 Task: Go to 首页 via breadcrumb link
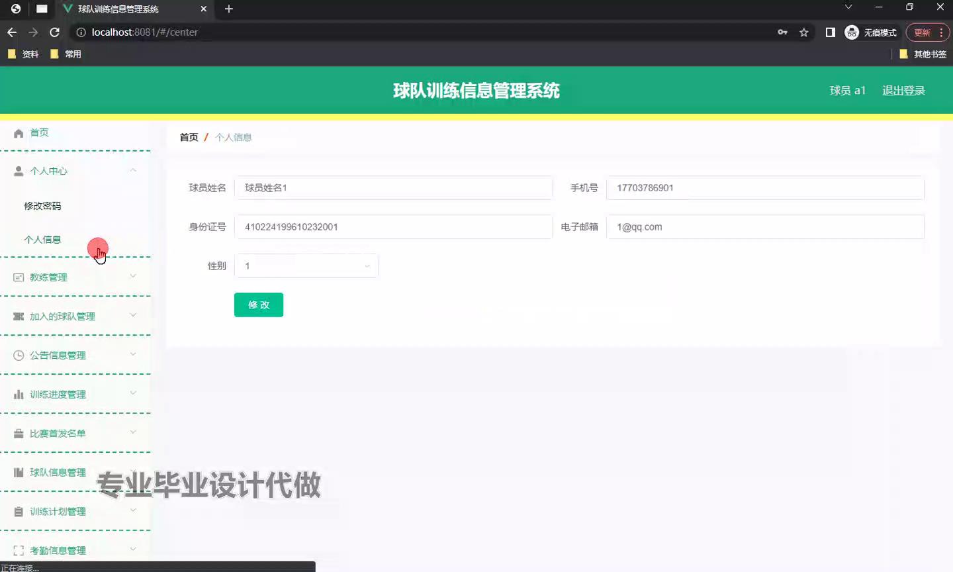(x=189, y=138)
